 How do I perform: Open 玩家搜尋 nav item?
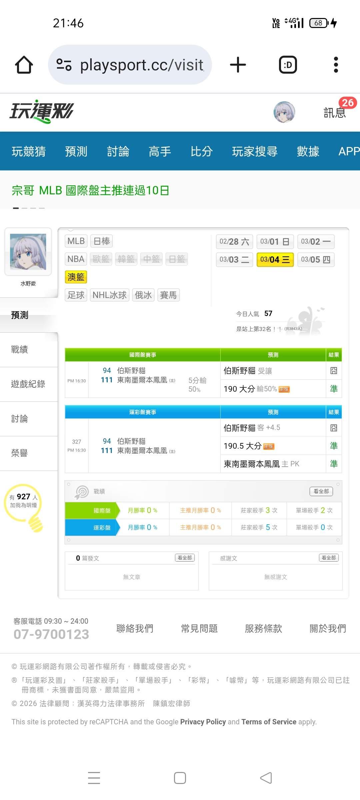pos(255,151)
